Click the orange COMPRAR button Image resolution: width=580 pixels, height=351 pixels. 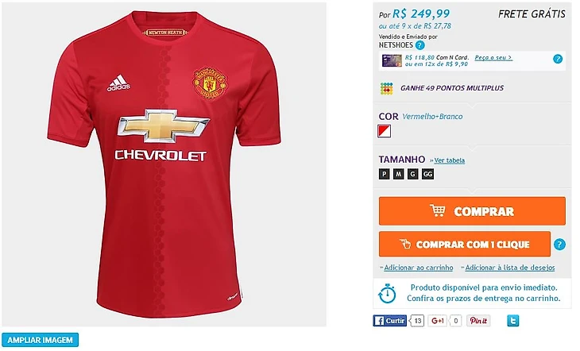(472, 211)
